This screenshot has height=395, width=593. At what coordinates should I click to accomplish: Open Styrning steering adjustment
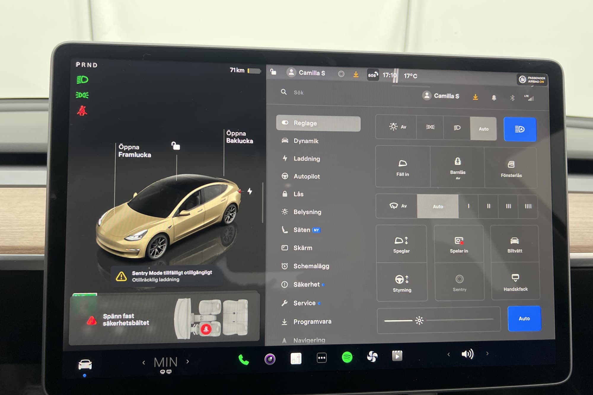tap(402, 282)
